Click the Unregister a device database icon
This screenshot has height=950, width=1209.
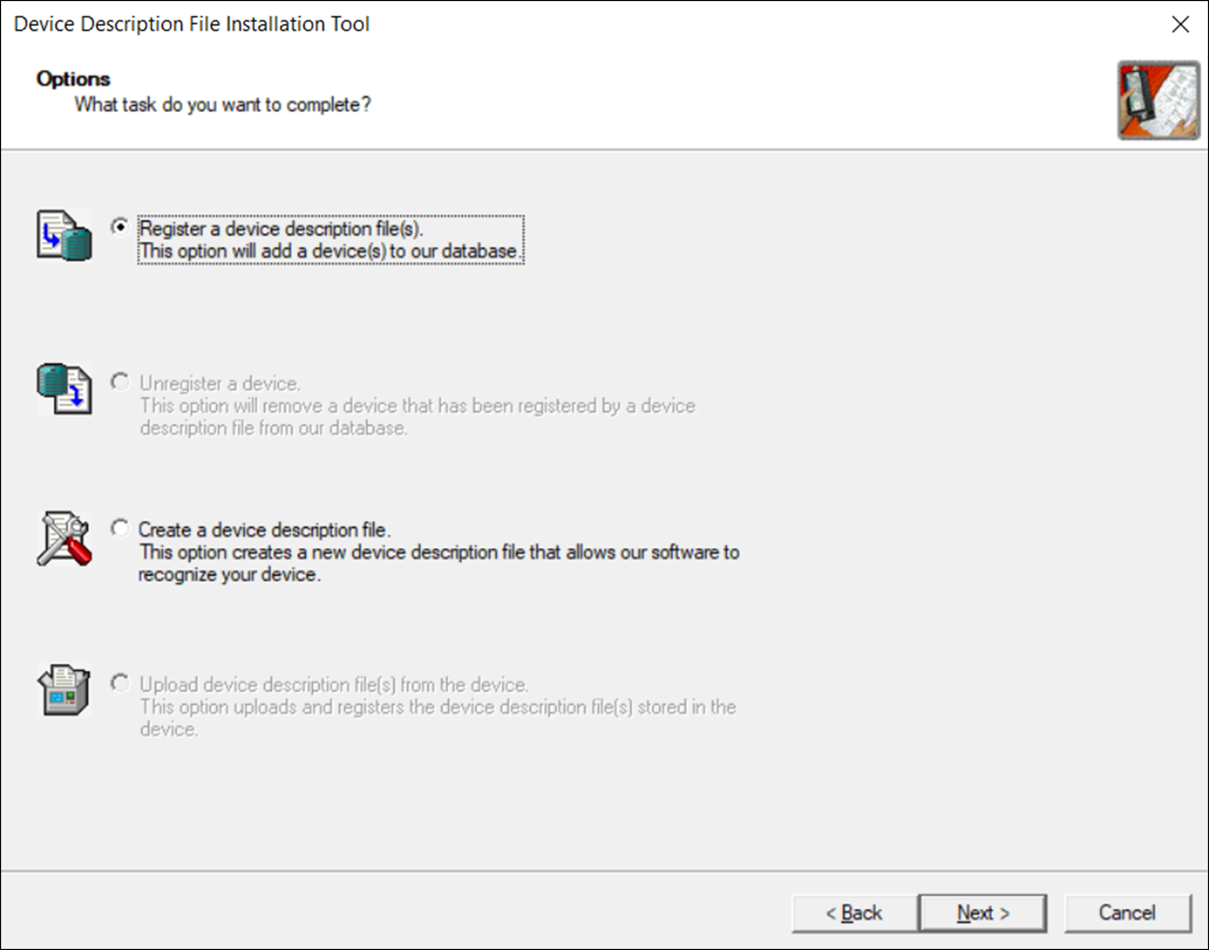click(x=64, y=389)
